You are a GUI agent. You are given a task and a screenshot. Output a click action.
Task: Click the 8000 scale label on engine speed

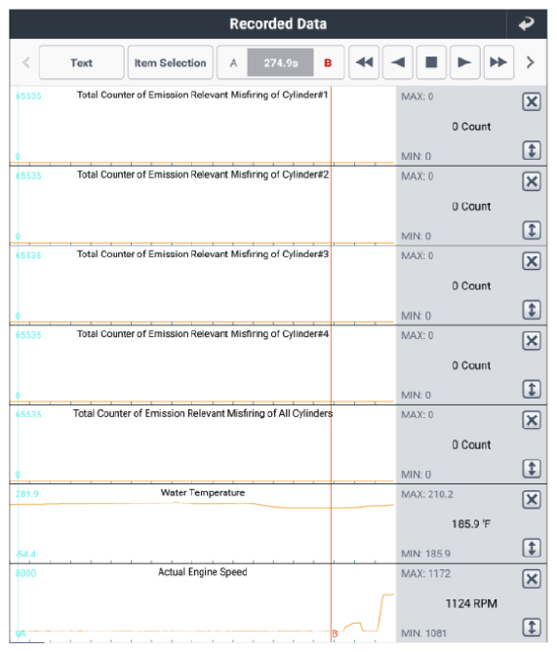coord(25,573)
